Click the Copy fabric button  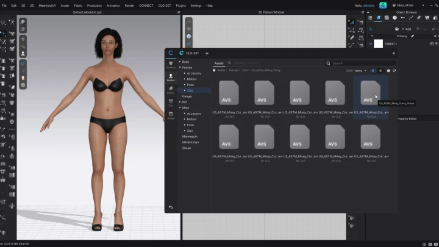(x=421, y=29)
